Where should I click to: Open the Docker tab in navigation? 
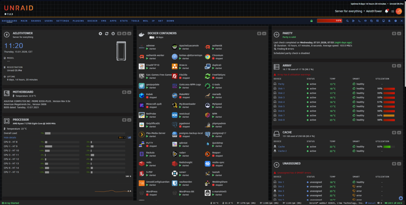93,21
